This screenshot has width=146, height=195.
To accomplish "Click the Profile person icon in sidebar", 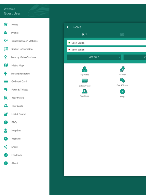I will click(5, 32).
